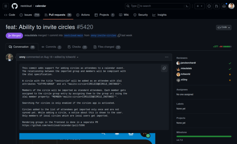
Task: Select the Checks tab
Action: (x=77, y=47)
